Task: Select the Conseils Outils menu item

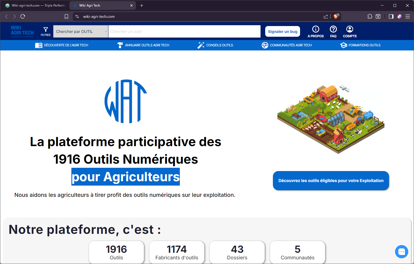Action: tap(215, 45)
